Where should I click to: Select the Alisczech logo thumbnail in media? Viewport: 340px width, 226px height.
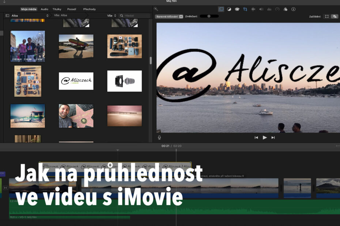76,81
